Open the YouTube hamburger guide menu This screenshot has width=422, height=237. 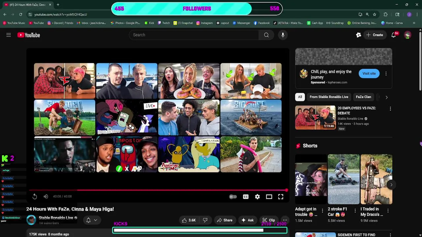tap(9, 35)
